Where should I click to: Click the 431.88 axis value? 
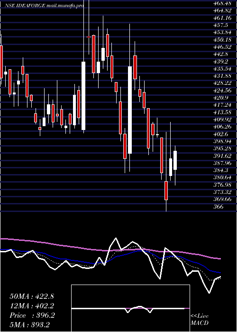point(222,76)
